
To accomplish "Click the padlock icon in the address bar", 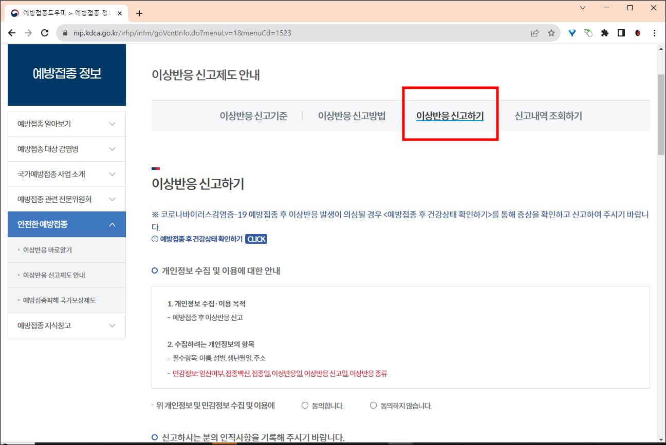I will click(65, 32).
